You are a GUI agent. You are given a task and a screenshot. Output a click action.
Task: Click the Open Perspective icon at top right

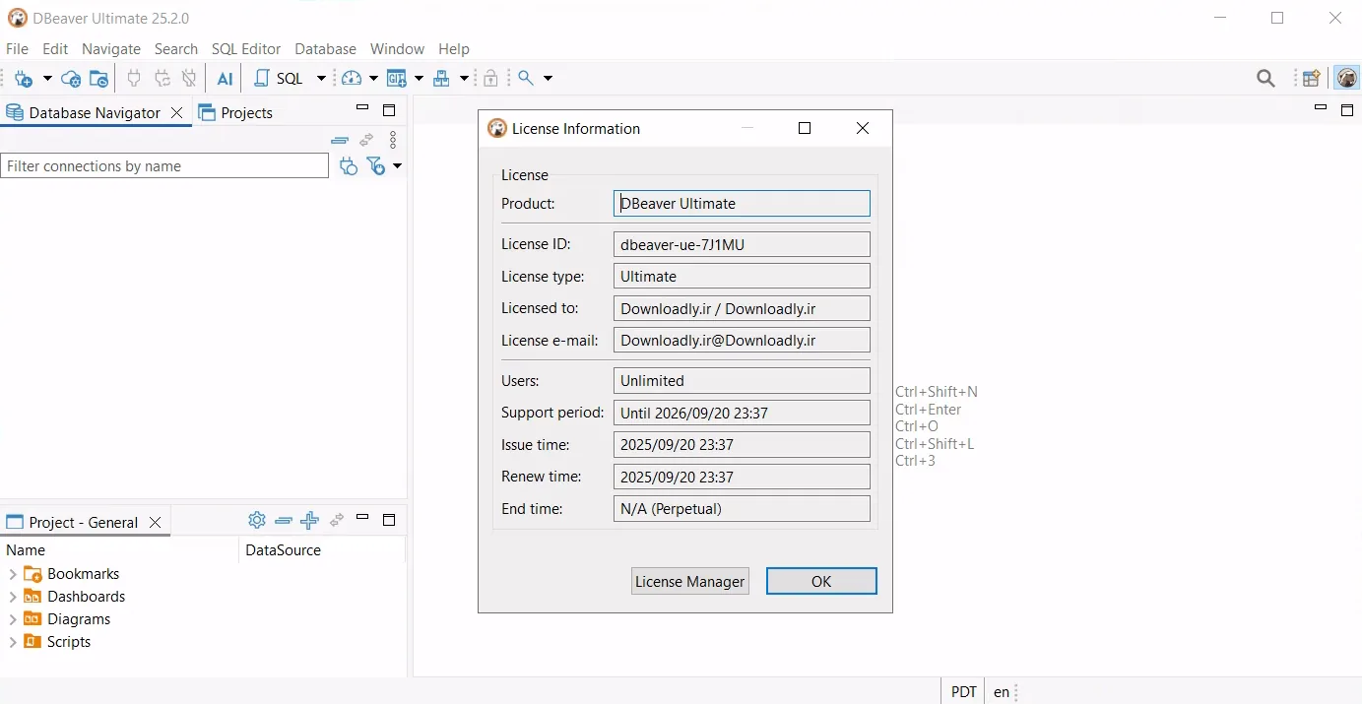1312,79
